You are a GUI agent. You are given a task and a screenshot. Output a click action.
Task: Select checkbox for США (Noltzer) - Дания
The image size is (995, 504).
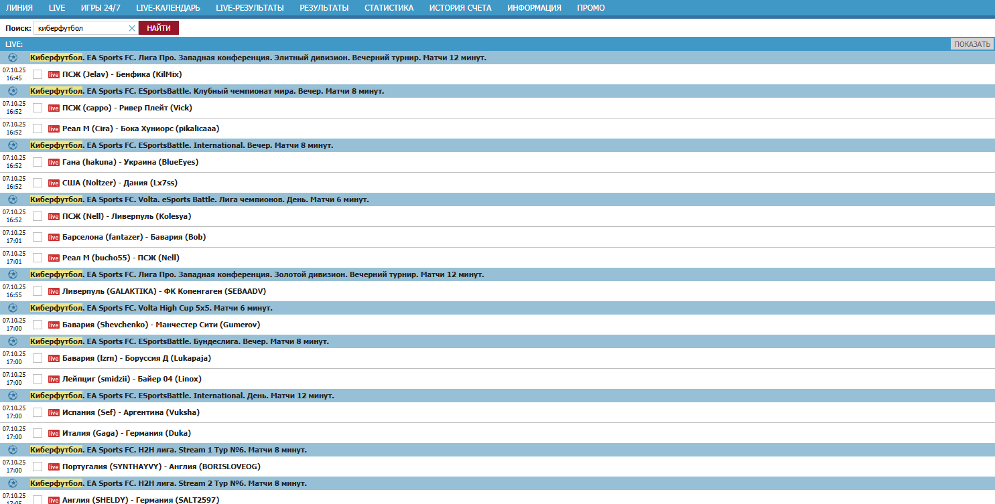(38, 183)
